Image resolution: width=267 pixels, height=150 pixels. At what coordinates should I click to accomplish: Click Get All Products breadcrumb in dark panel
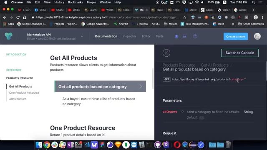click(x=214, y=65)
